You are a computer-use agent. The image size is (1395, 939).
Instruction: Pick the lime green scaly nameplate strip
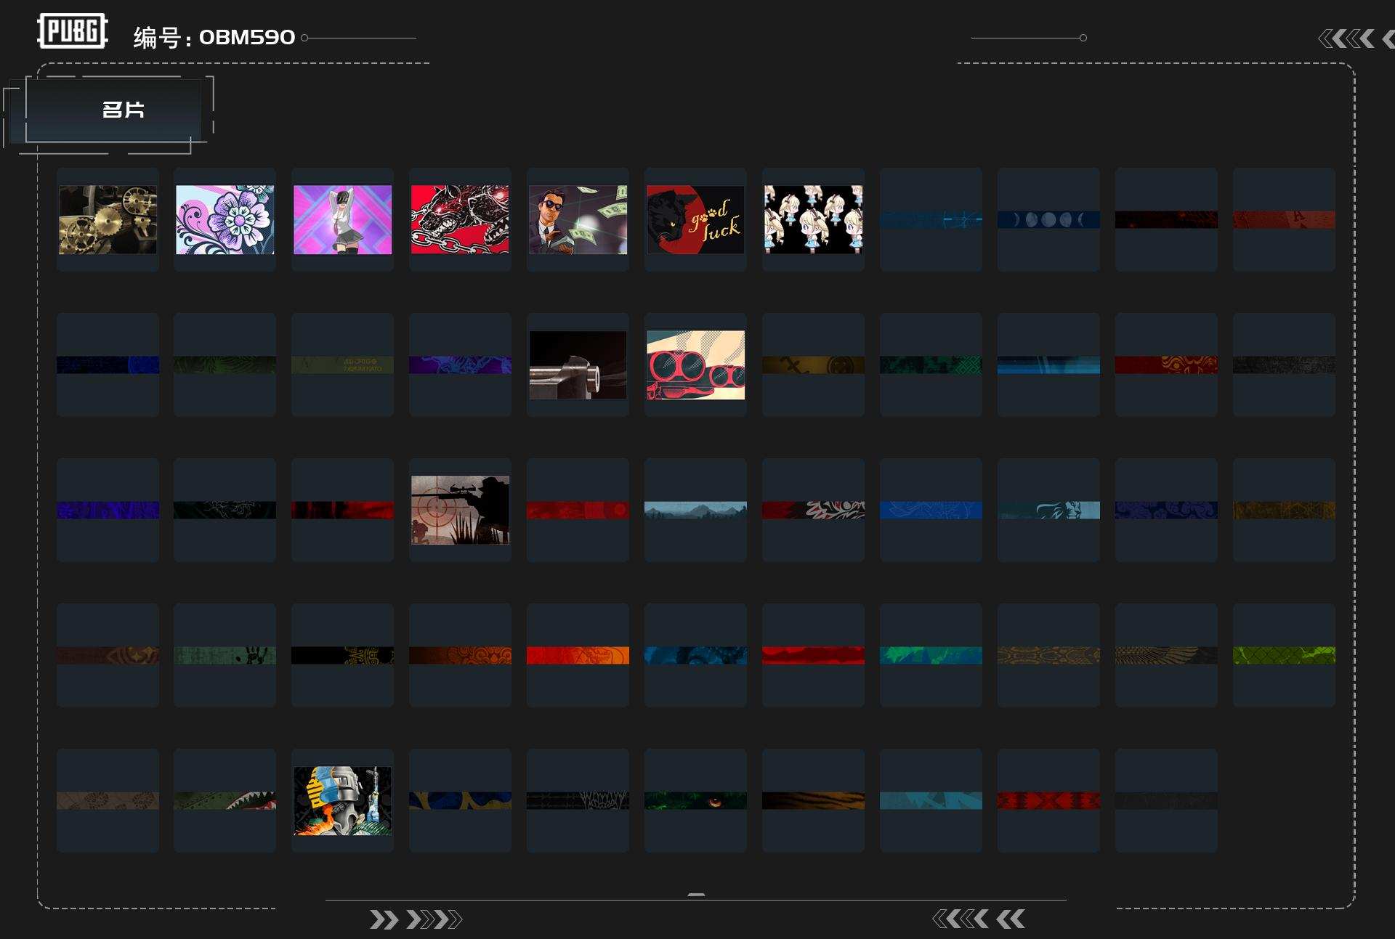[1284, 655]
